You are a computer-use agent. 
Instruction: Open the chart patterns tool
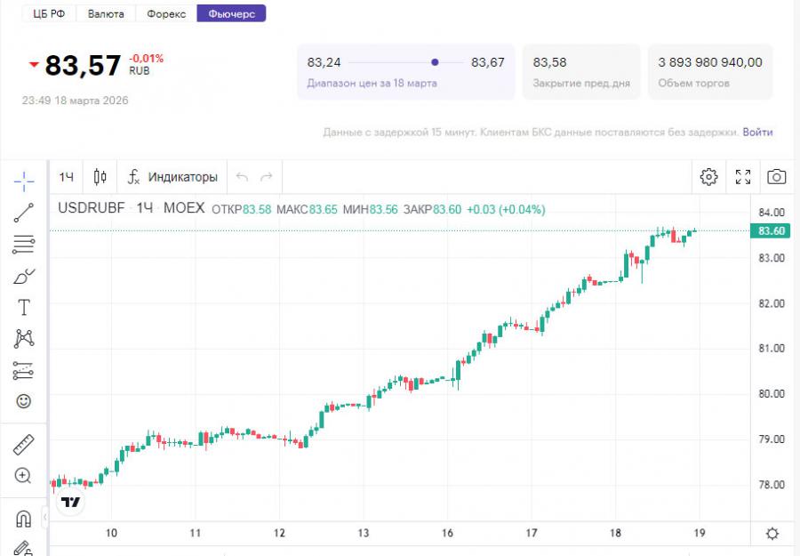pyautogui.click(x=24, y=339)
